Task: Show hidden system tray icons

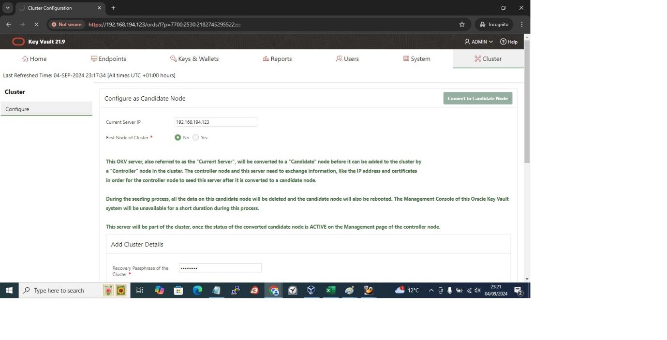Action: [x=431, y=290]
